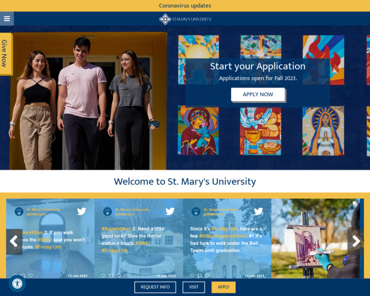Go to previous social feed slide
Image resolution: width=370 pixels, height=296 pixels.
(14, 241)
